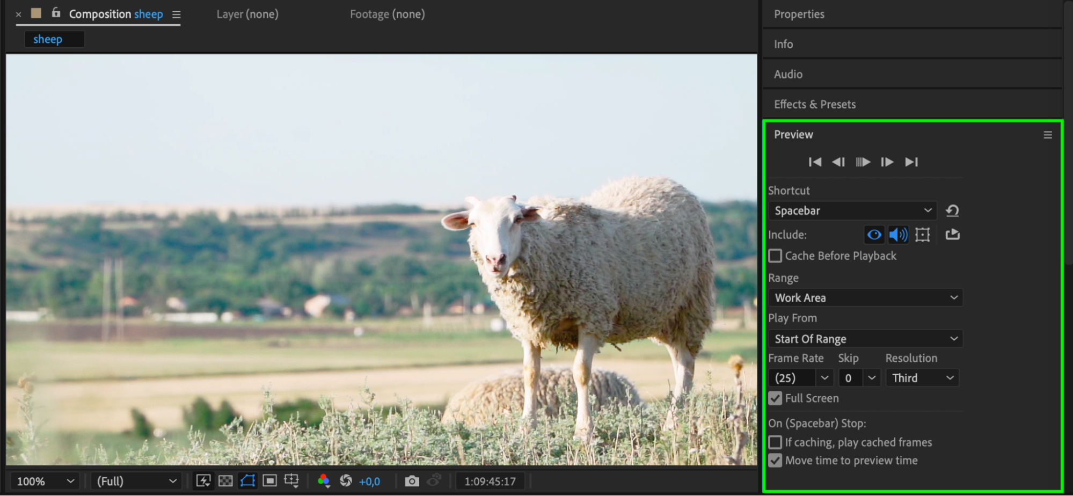Open the Range dropdown showing Work Area
This screenshot has width=1073, height=496.
tap(865, 297)
